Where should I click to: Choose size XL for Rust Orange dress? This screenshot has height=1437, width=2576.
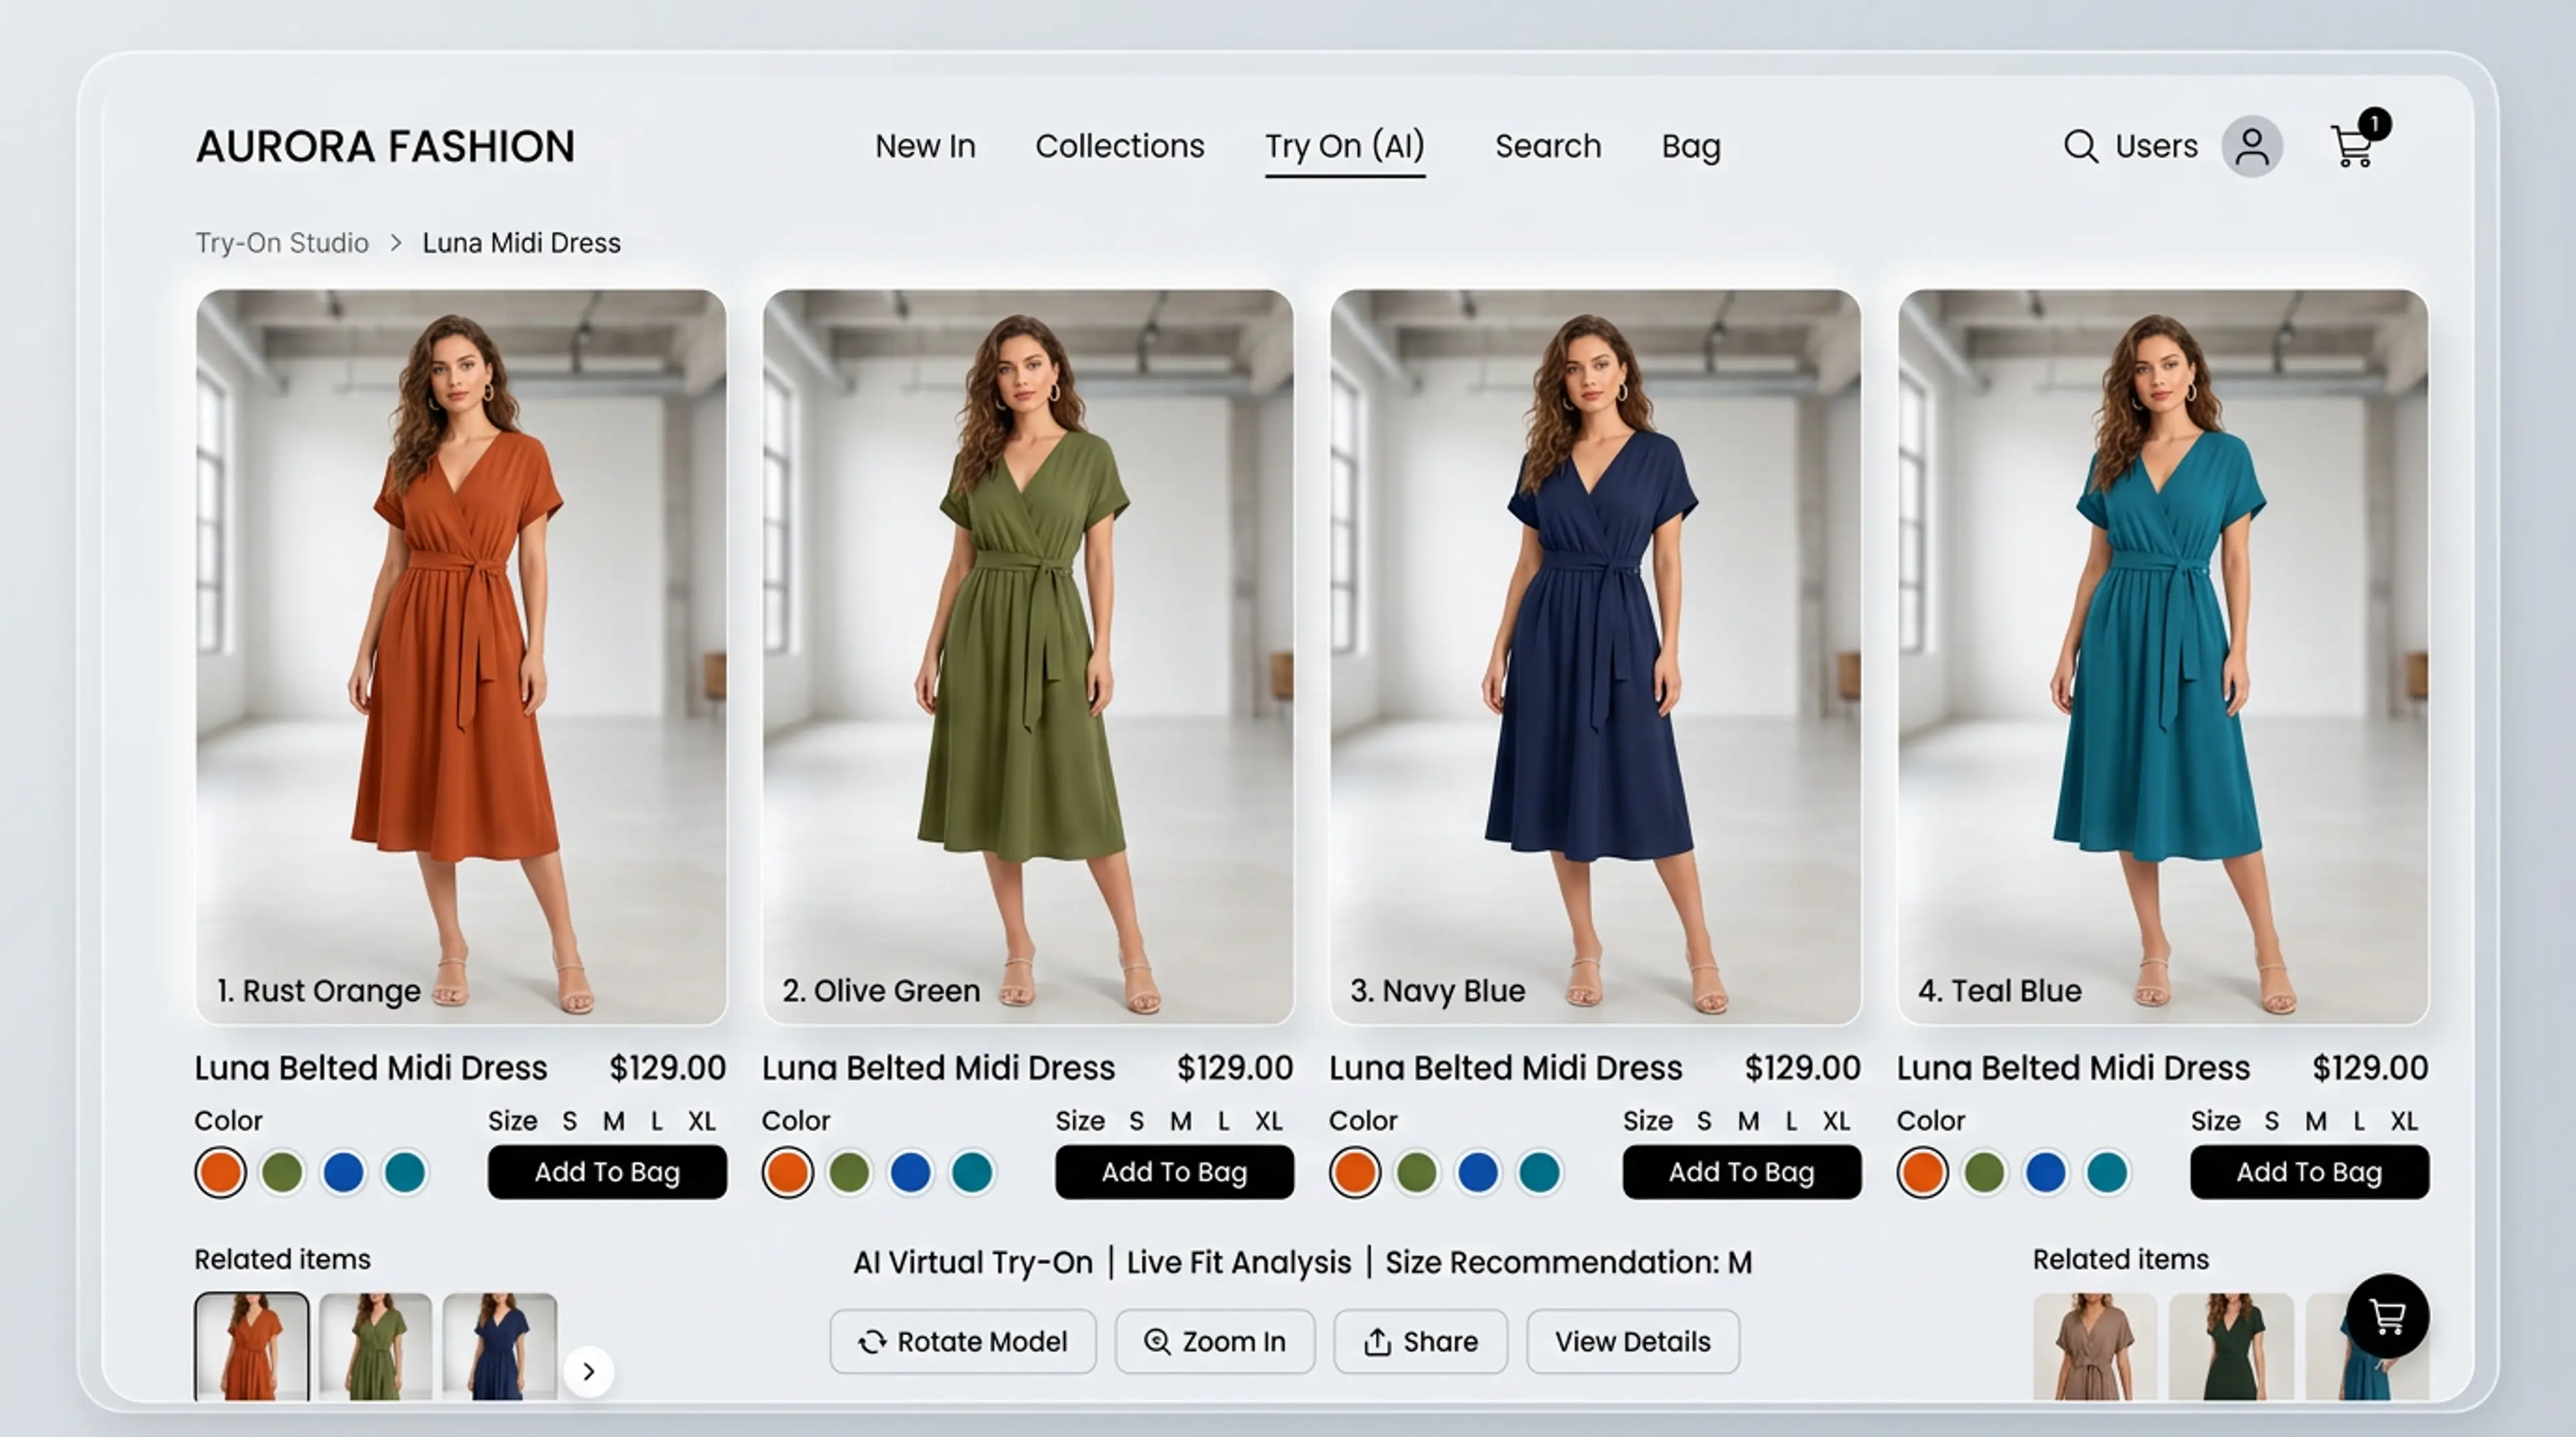(702, 1121)
